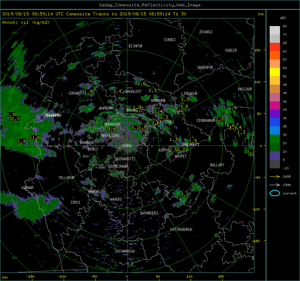Click the HOSPET city label
This screenshot has height=281, width=300.
[x=181, y=156]
